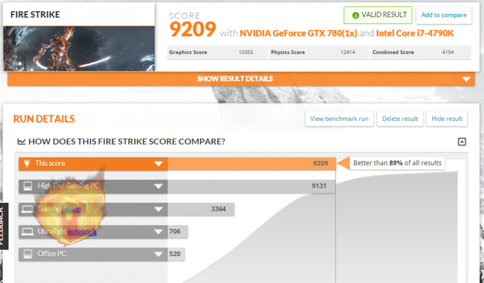This screenshot has width=484, height=283.
Task: Click the laptop icon beside Ultralight notebook
Action: [x=27, y=232]
